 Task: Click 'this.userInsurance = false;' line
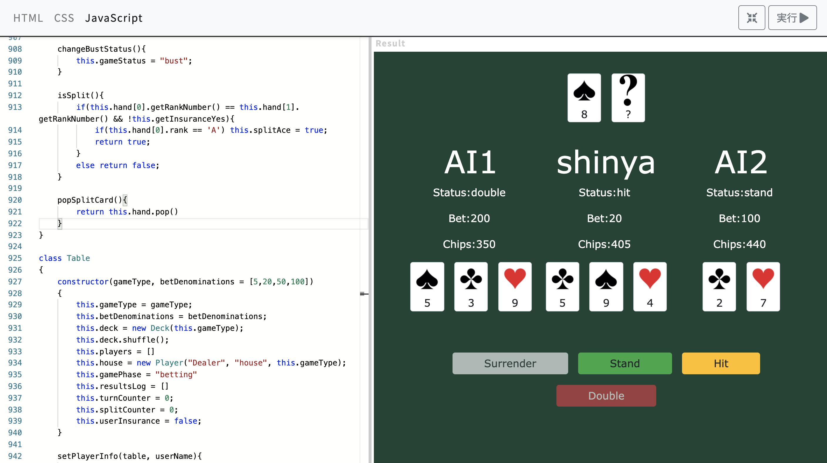pos(138,421)
